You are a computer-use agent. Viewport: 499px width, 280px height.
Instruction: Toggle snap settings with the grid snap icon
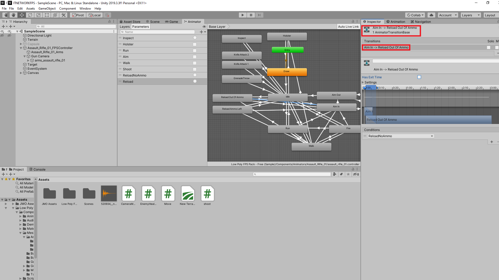point(107,15)
